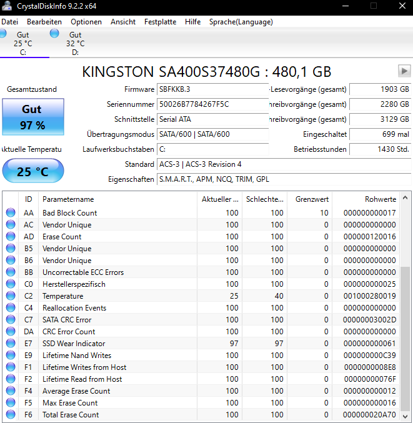Click status icon of SSD Wear Indicator row
This screenshot has width=413, height=423.
[x=11, y=343]
